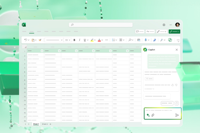This screenshot has width=200, height=133.
Task: Click the green Share button
Action: click(175, 32)
